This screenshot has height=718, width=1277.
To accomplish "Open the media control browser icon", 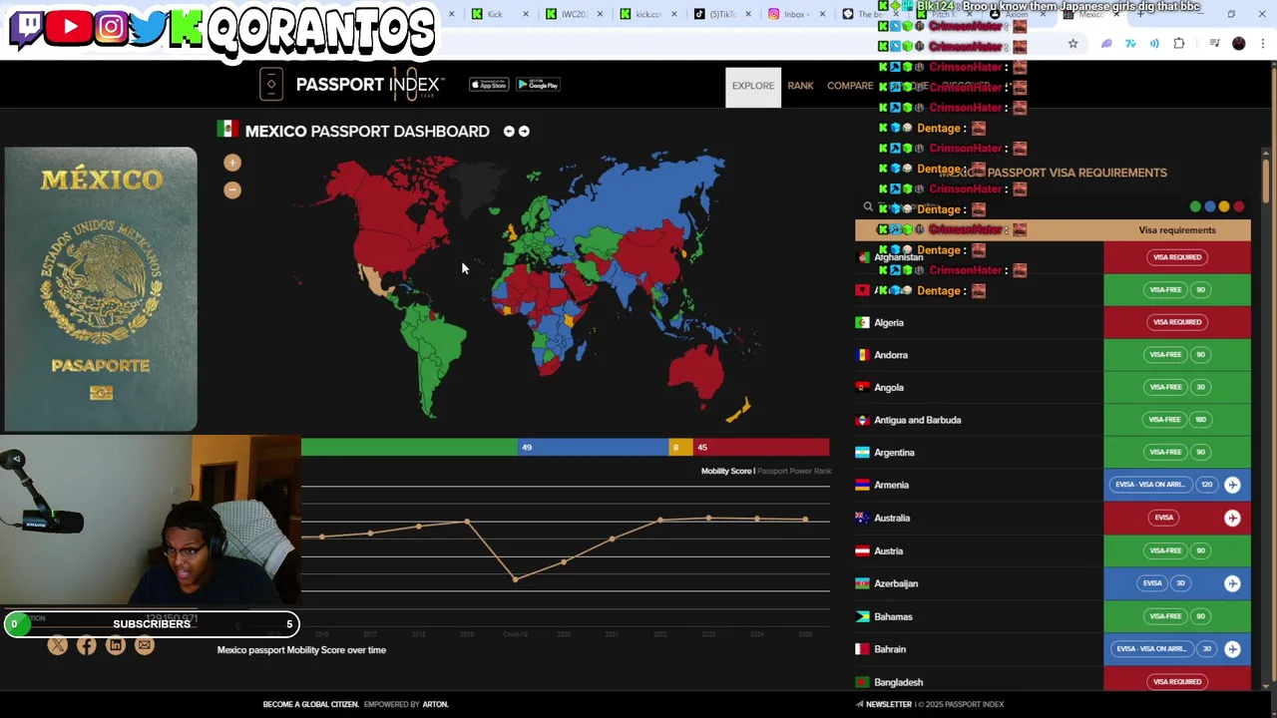I will [x=1214, y=44].
